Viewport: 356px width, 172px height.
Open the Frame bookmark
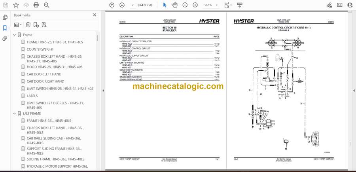28,35
